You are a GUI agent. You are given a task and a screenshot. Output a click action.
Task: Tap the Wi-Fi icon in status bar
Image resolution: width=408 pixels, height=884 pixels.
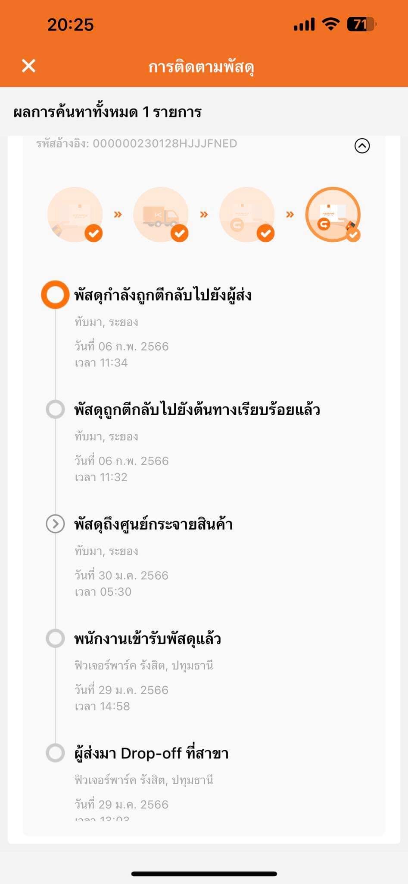(x=330, y=24)
